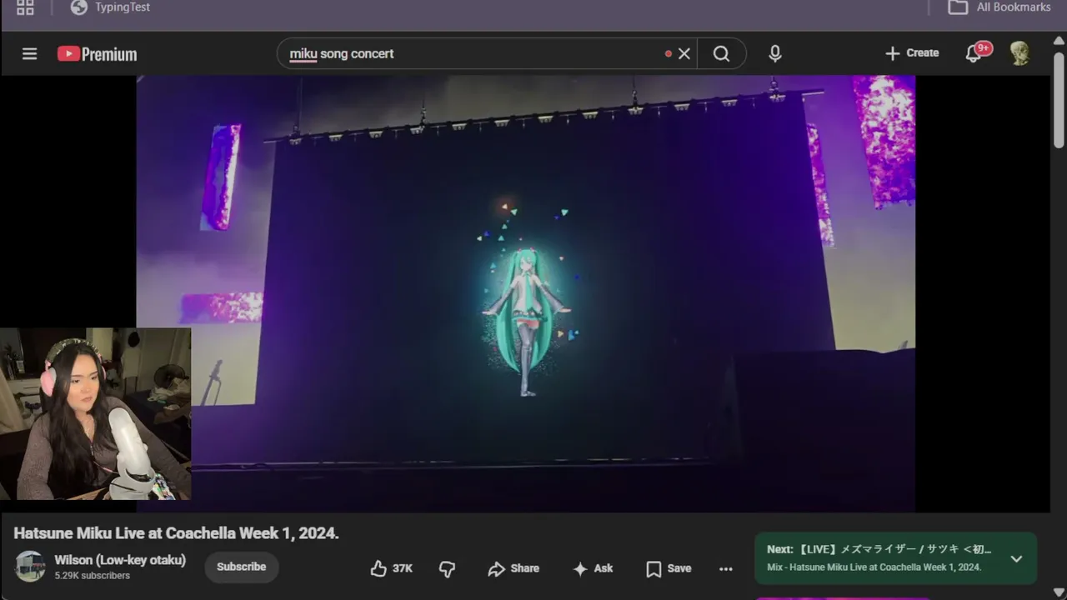The height and width of the screenshot is (600, 1067).
Task: Open the All Bookmarks folder
Action: point(999,7)
